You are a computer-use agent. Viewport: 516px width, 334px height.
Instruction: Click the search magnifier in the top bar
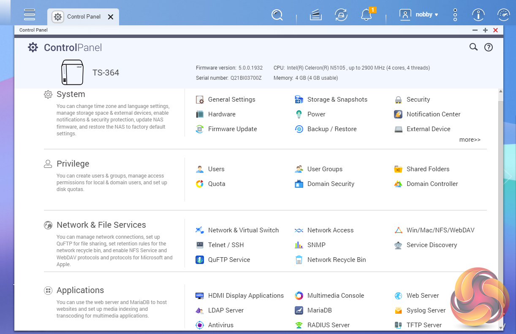(x=277, y=15)
